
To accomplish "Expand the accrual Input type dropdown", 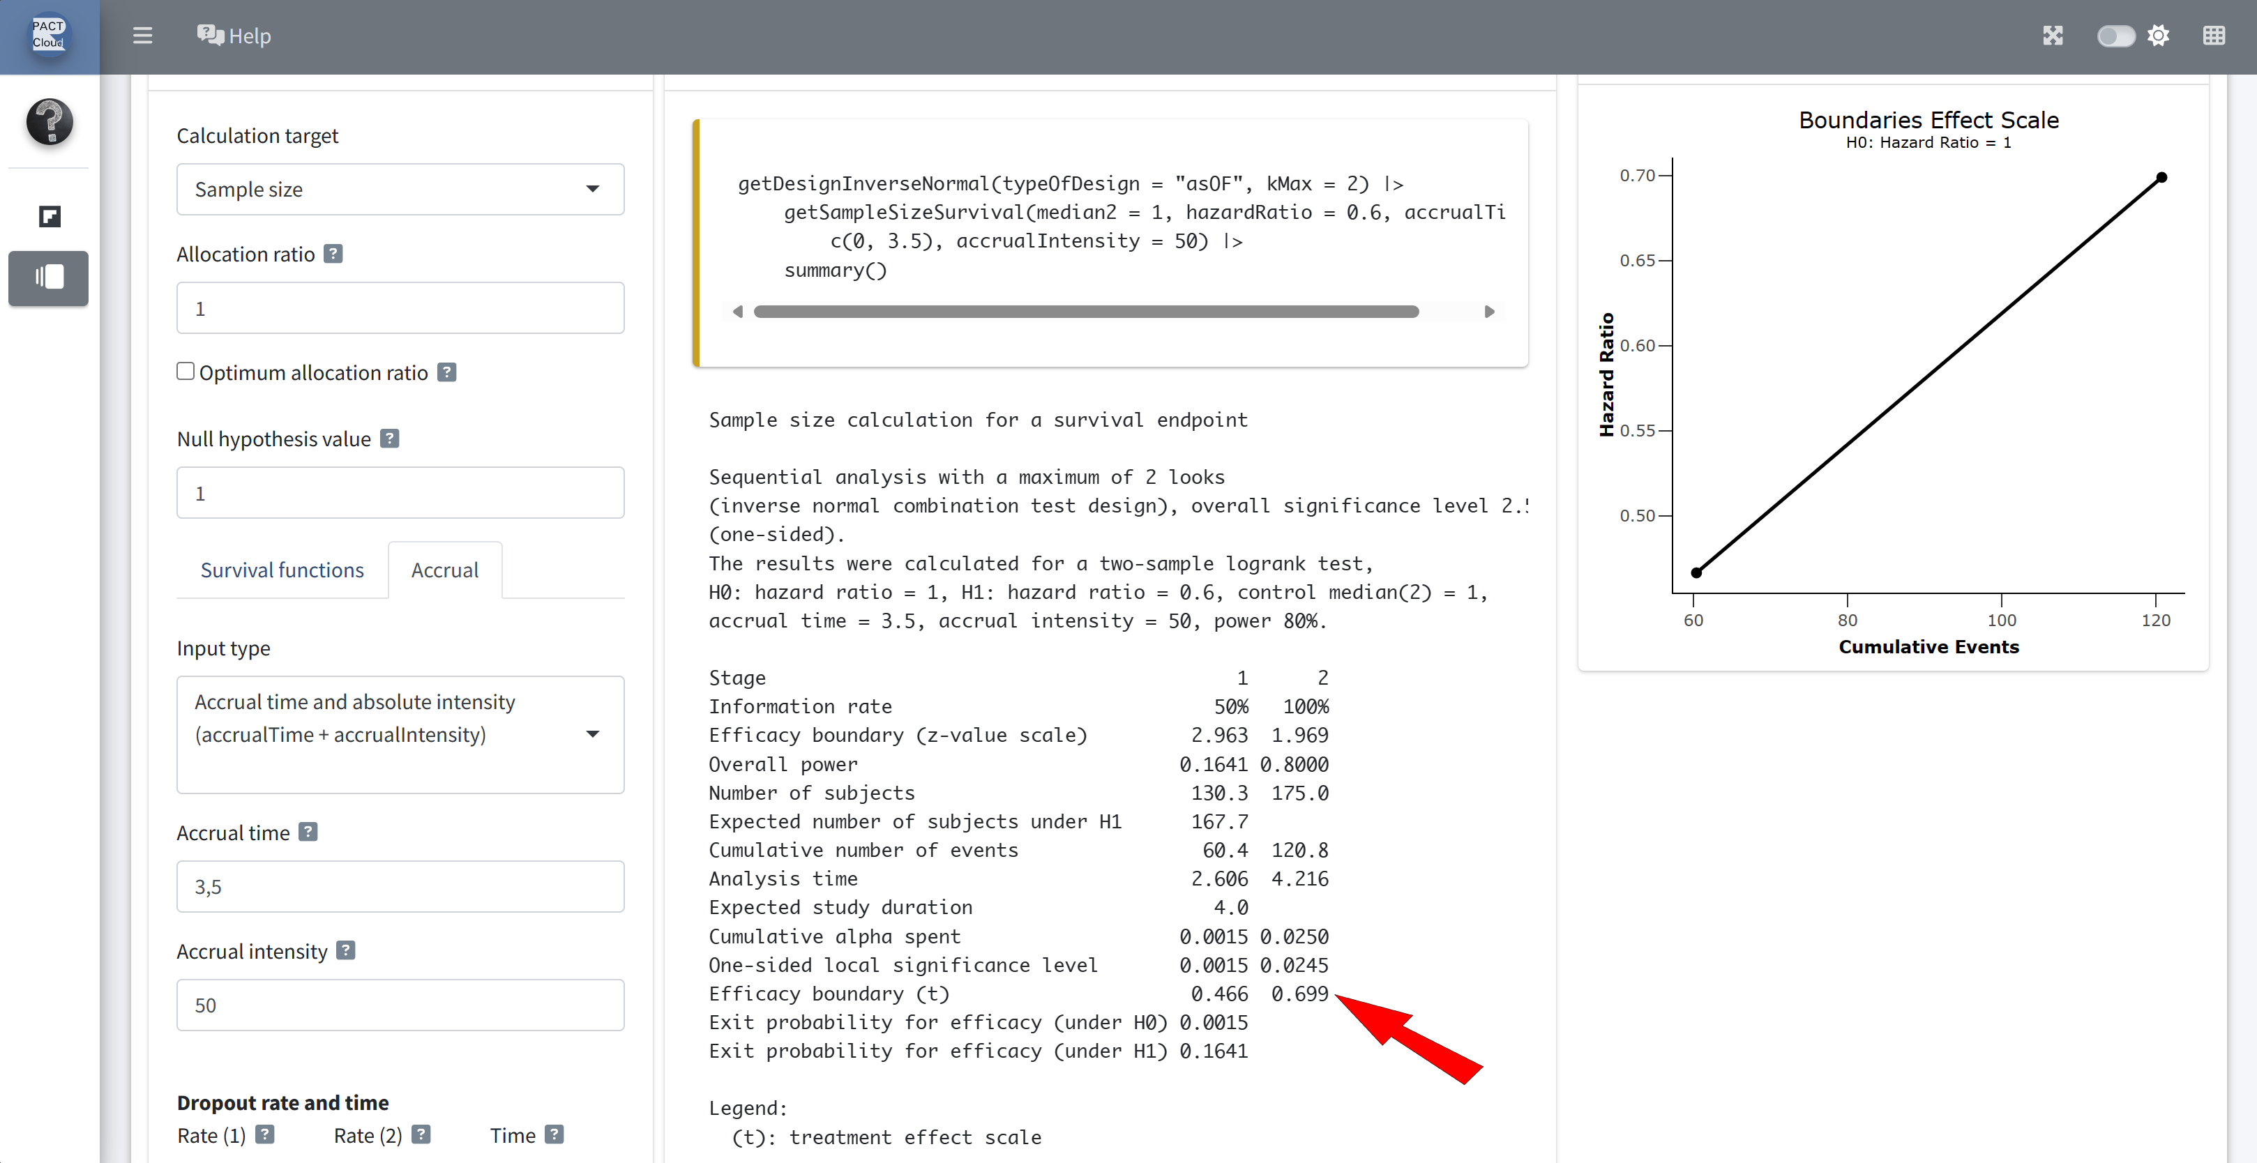I will (400, 734).
